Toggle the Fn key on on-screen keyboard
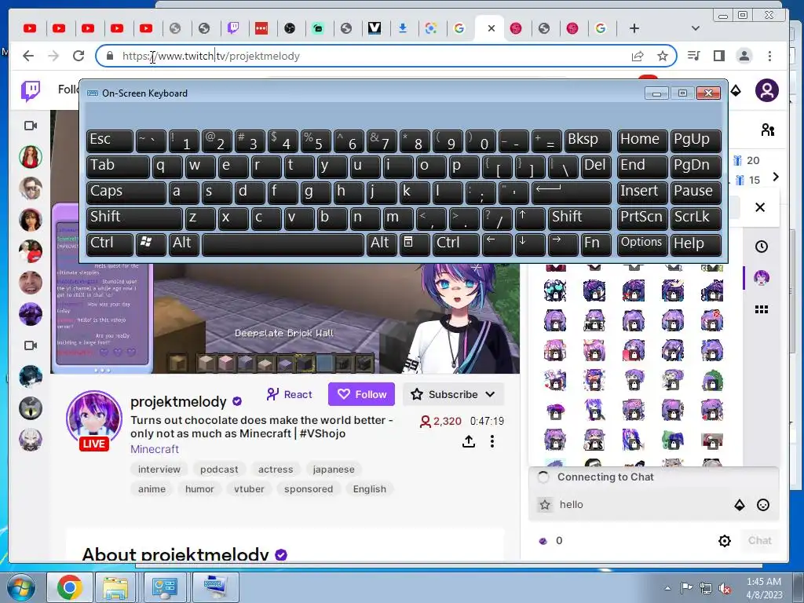The width and height of the screenshot is (804, 603). [x=596, y=243]
